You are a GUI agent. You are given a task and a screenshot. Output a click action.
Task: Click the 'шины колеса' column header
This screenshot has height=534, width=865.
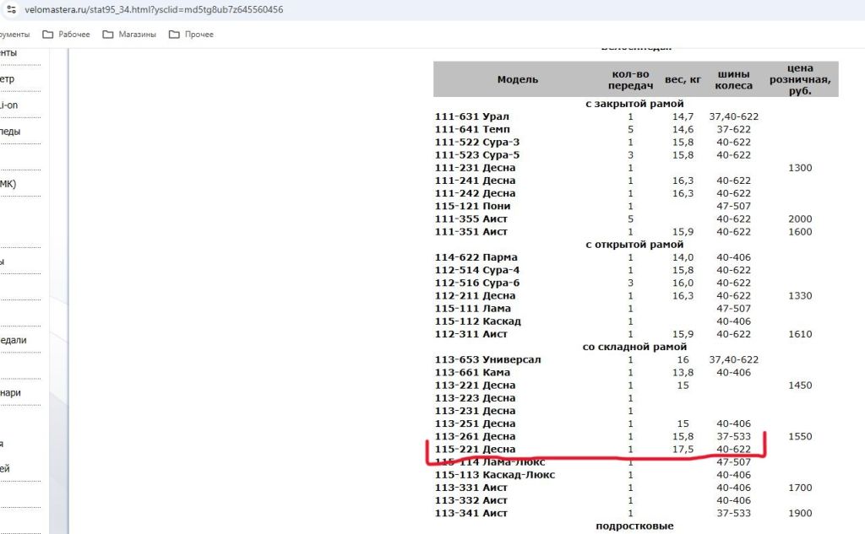[733, 79]
